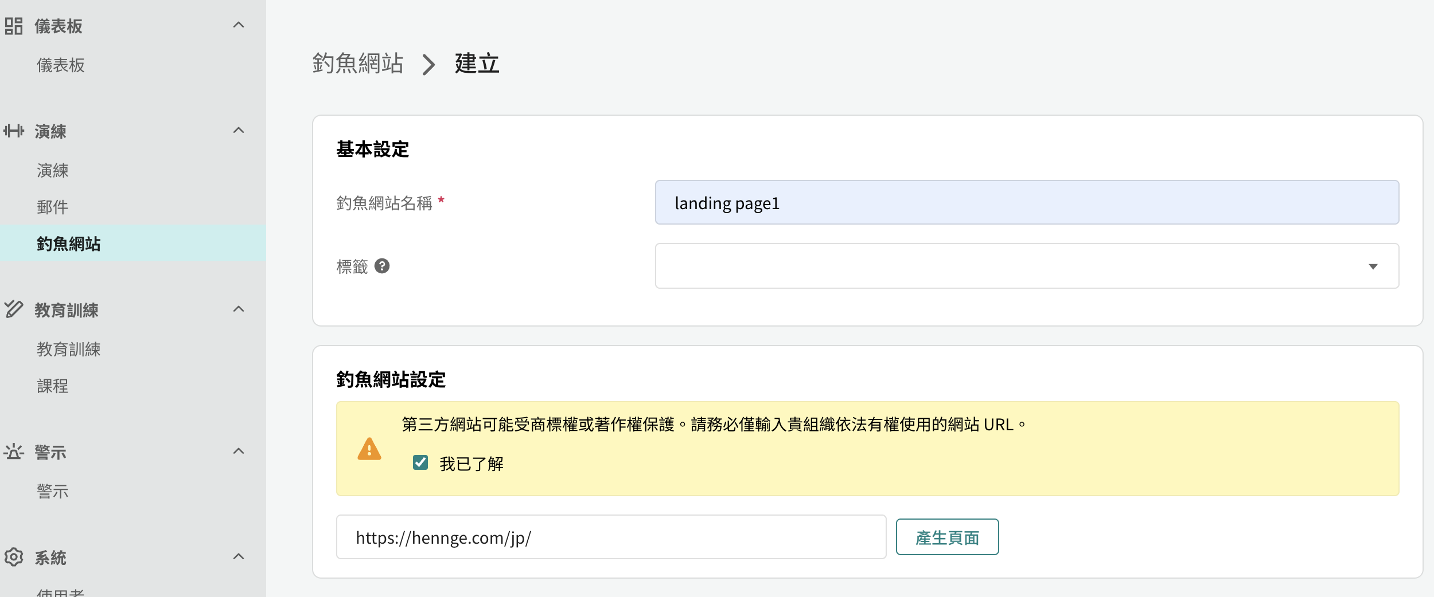The width and height of the screenshot is (1434, 597).
Task: Click the 釣魚網站名稱 field label
Action: 384,203
